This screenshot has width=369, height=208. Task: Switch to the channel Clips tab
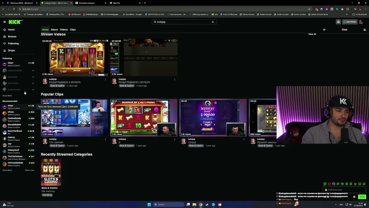click(x=73, y=30)
